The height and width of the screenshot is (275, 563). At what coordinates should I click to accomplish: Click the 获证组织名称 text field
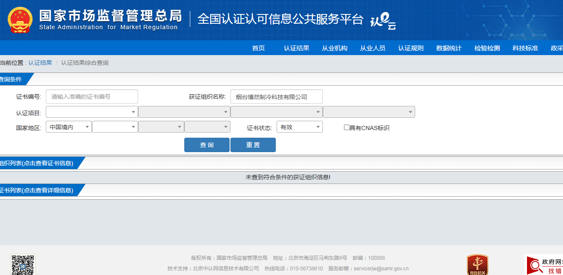(x=276, y=97)
